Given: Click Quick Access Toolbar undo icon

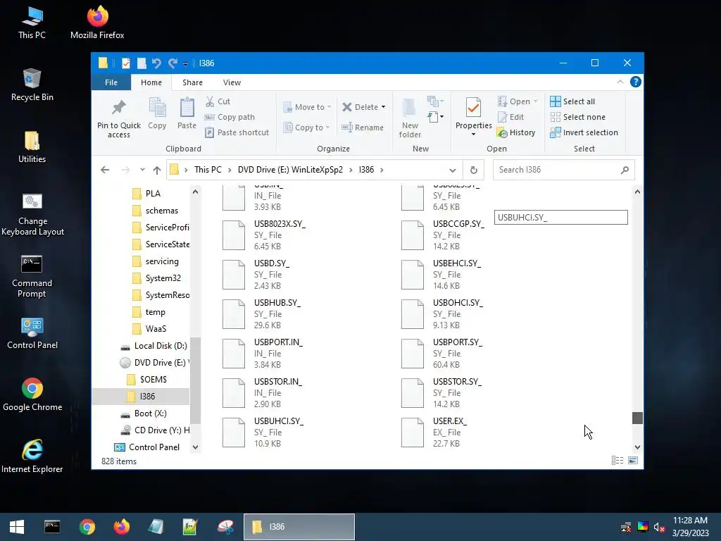Looking at the screenshot, I should [156, 63].
